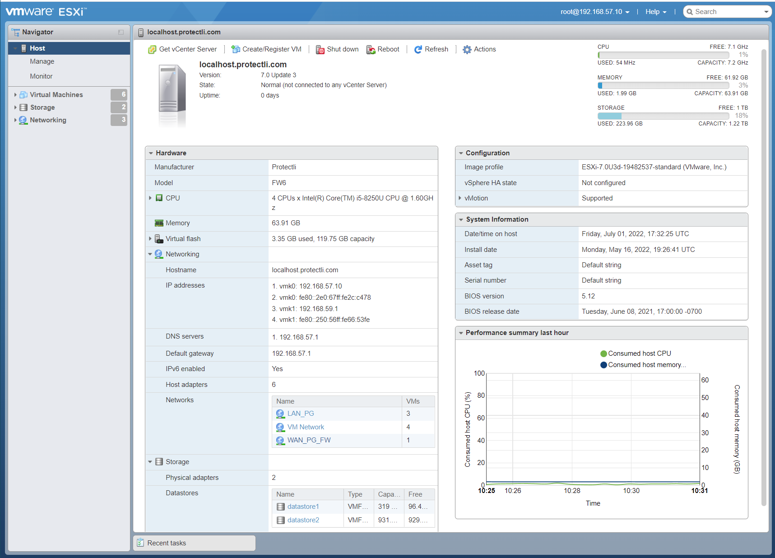Select Virtual Machines in Navigator
775x558 pixels.
[x=56, y=95]
